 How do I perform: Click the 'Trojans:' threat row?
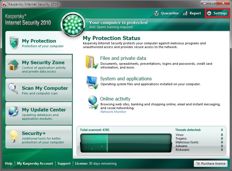(x=199, y=138)
